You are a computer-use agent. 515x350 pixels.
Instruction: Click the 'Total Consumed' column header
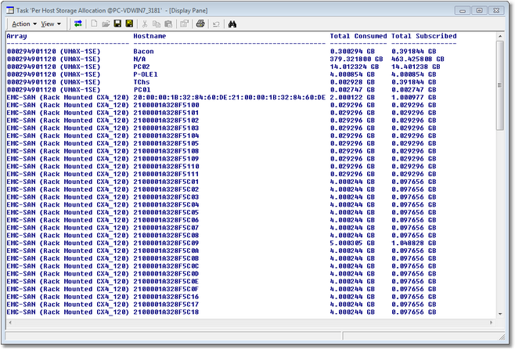pyautogui.click(x=358, y=36)
